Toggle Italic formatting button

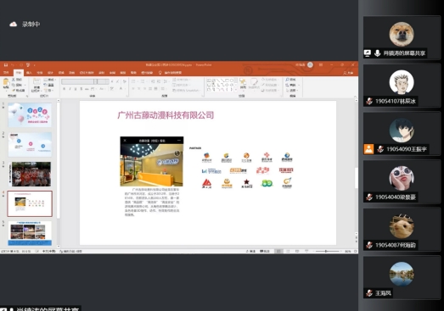point(70,89)
